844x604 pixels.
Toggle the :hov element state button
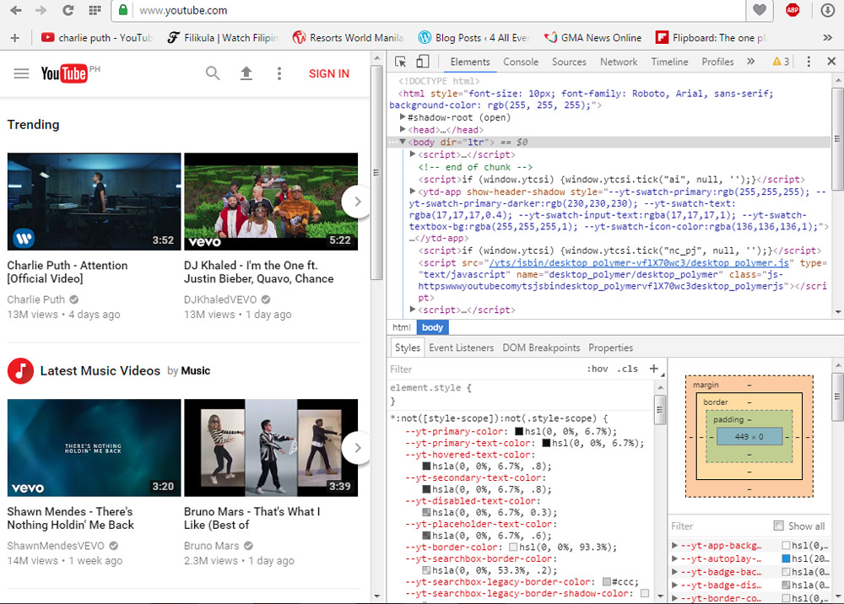click(598, 369)
